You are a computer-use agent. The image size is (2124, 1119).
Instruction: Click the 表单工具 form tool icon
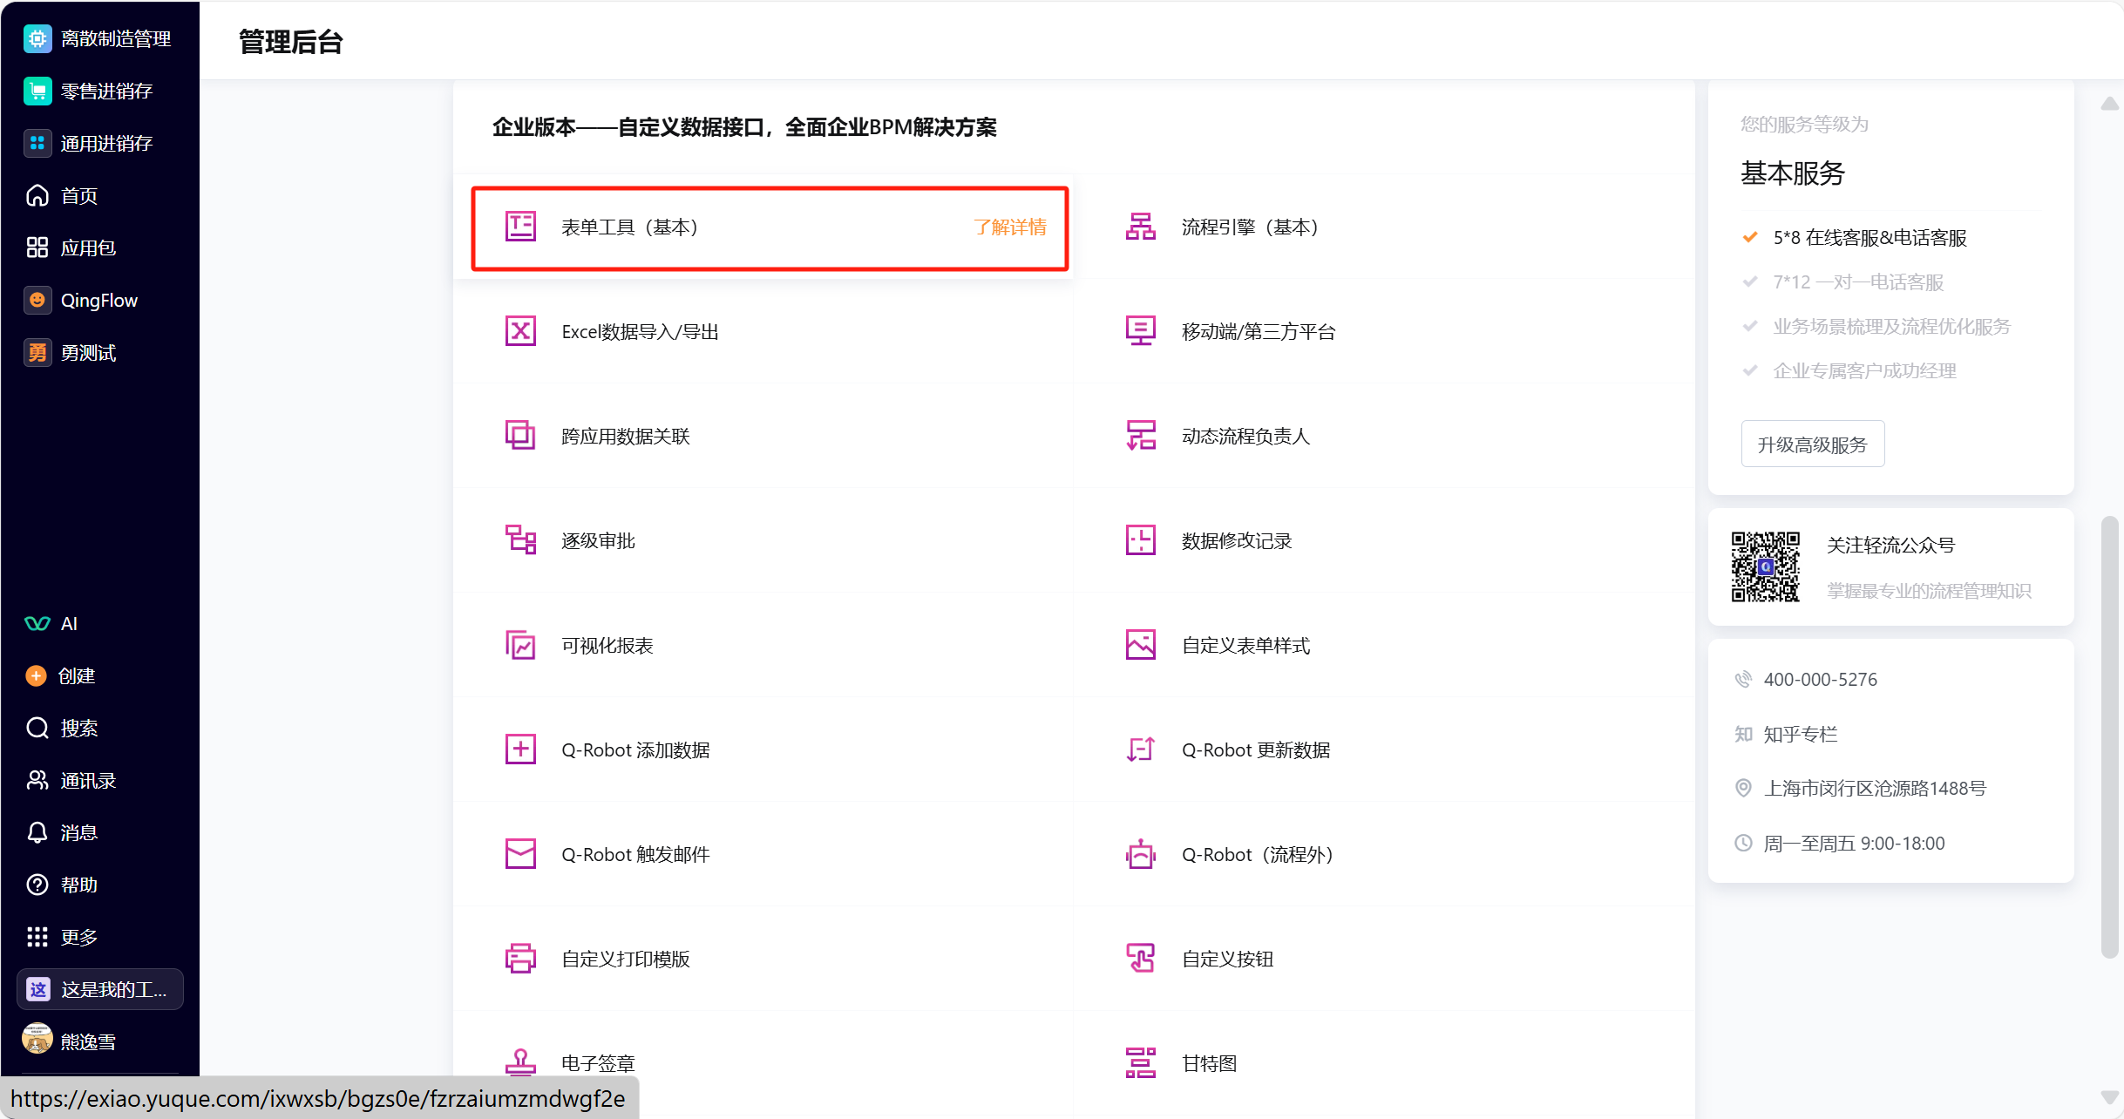tap(520, 227)
